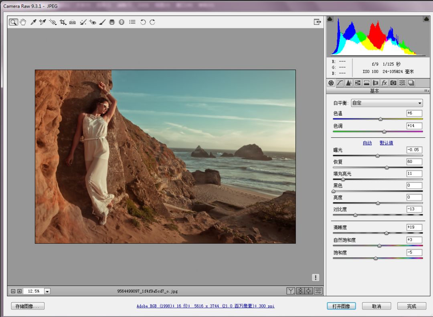Select the White Balance eyedropper tool
Viewport: 433px width, 317px height.
33,22
